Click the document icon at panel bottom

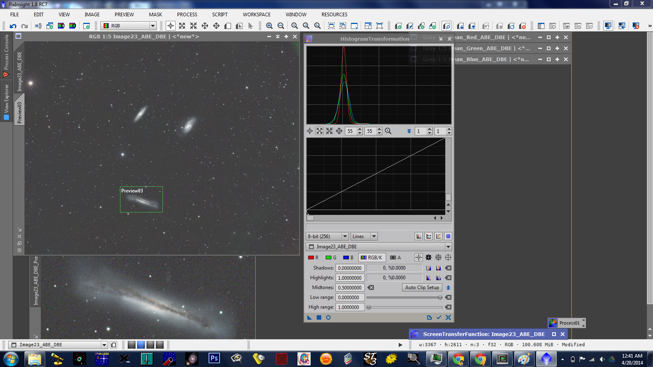point(429,317)
